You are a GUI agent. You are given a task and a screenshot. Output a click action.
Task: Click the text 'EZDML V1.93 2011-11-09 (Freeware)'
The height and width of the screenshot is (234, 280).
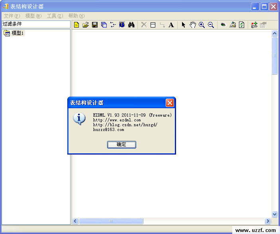click(x=132, y=115)
